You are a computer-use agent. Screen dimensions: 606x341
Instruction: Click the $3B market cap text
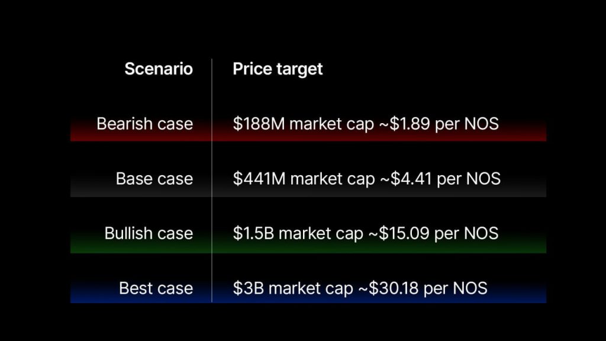click(292, 288)
